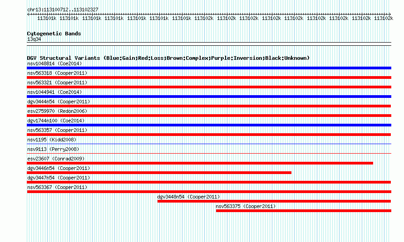Click the red dgv3444n54 loss bar
Image resolution: width=404 pixels, height=242 pixels.
pyautogui.click(x=209, y=106)
